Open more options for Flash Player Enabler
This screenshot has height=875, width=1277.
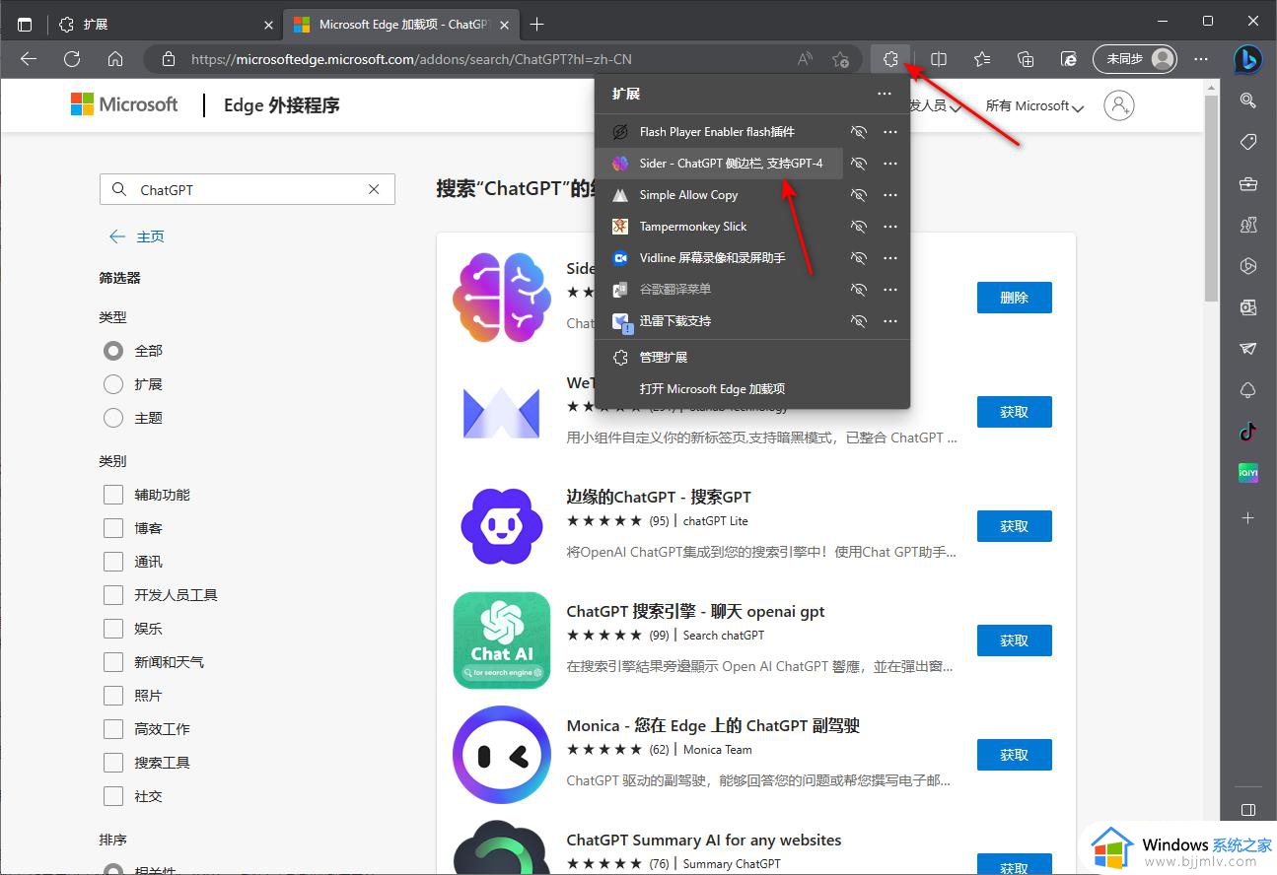click(x=890, y=132)
